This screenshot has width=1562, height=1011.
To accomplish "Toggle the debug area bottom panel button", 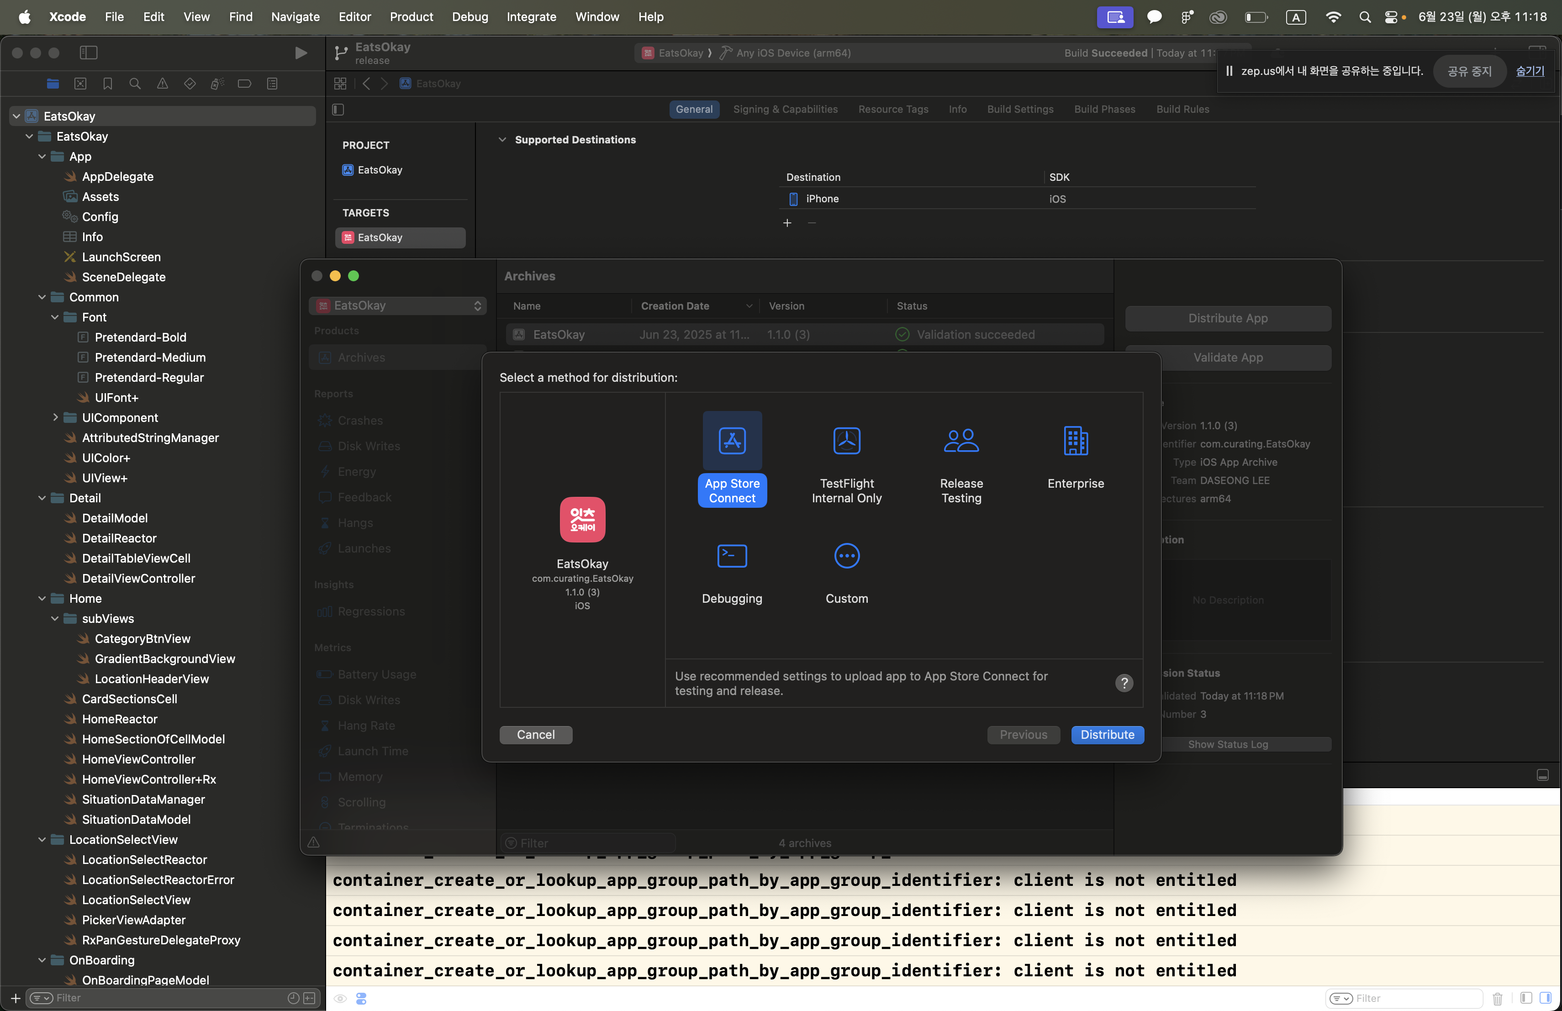I will 1542,775.
